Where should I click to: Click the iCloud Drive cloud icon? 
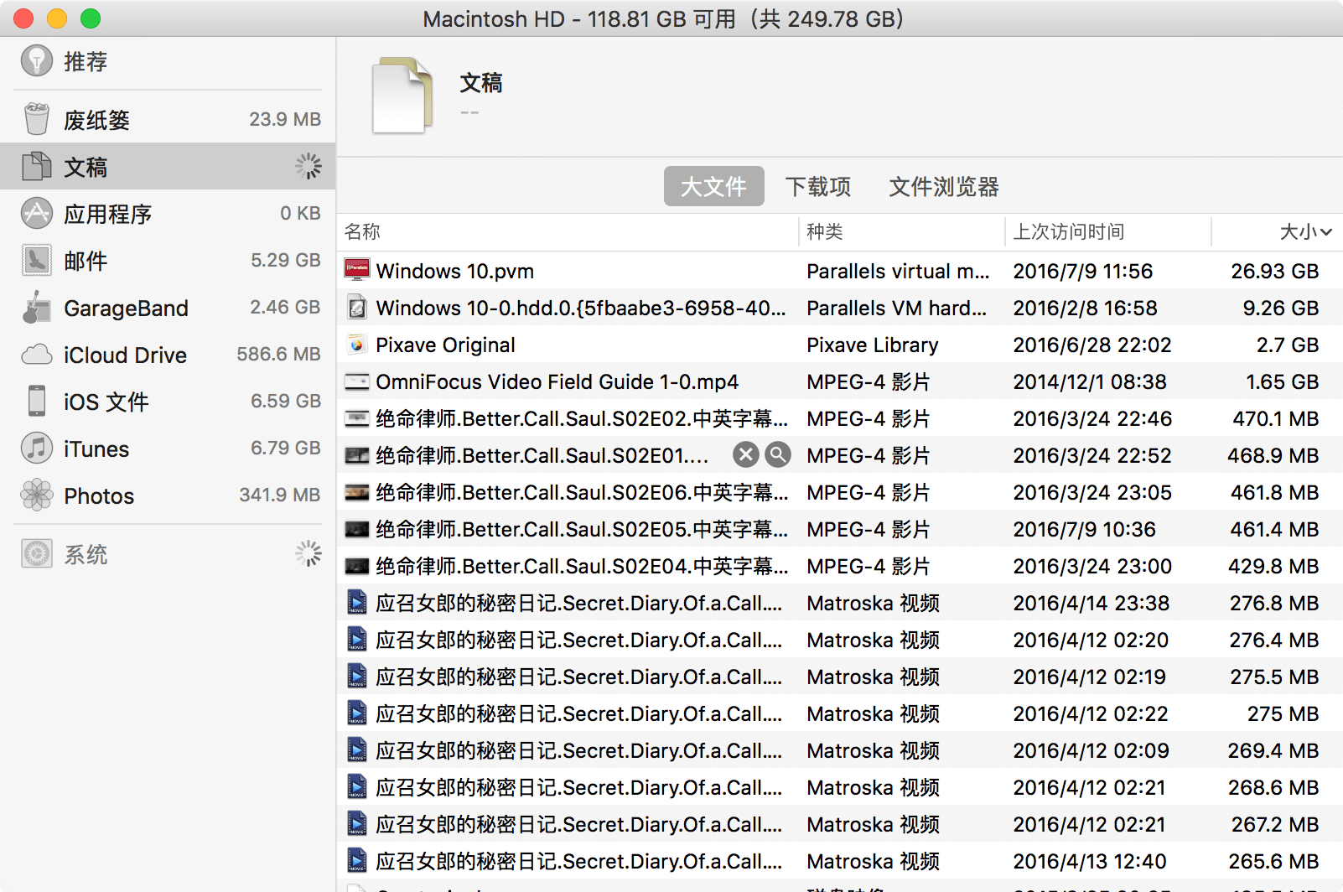click(37, 355)
